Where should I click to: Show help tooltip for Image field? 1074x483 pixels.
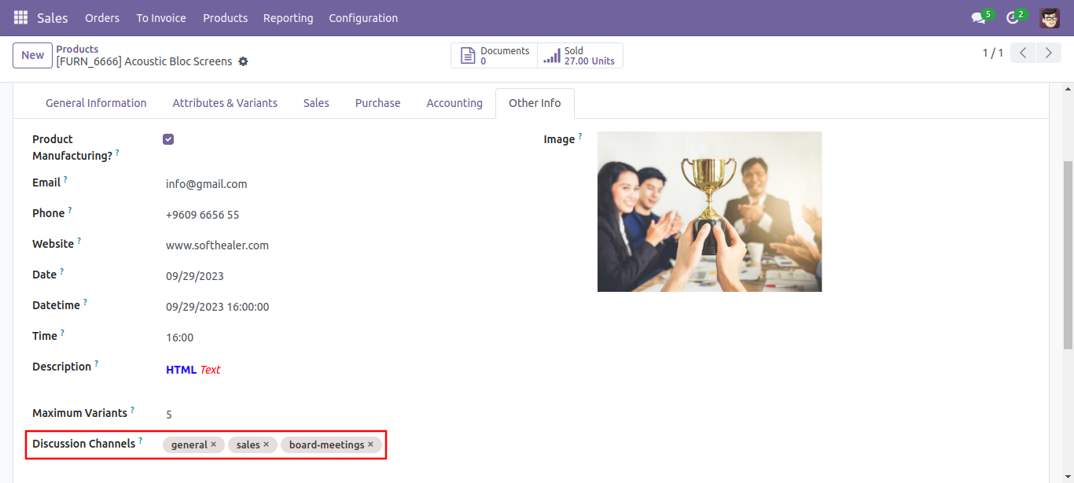pyautogui.click(x=580, y=136)
